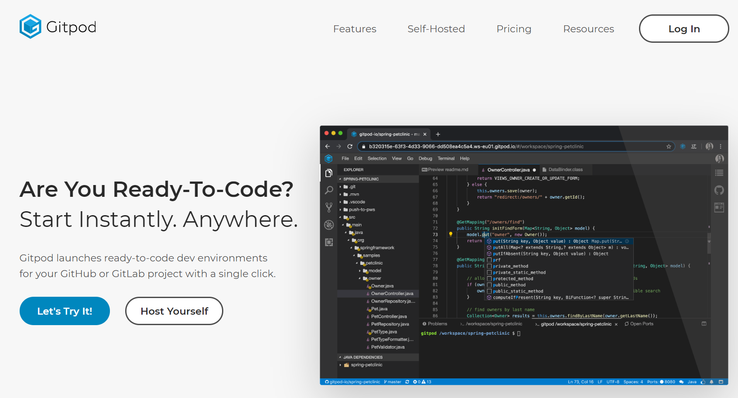Image resolution: width=738 pixels, height=398 pixels.
Task: Switch to OwnerController.java editor tab
Action: [508, 170]
